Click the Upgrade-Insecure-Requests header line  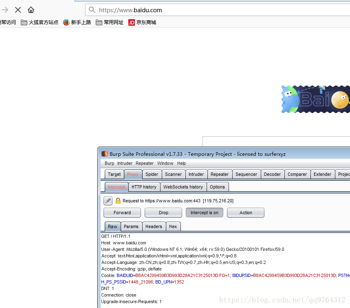click(x=131, y=301)
